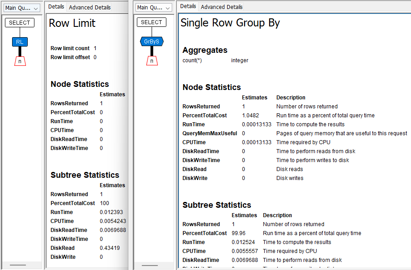The height and width of the screenshot is (270, 411).
Task: Click the count(*) aggregate entry
Action: coord(192,60)
